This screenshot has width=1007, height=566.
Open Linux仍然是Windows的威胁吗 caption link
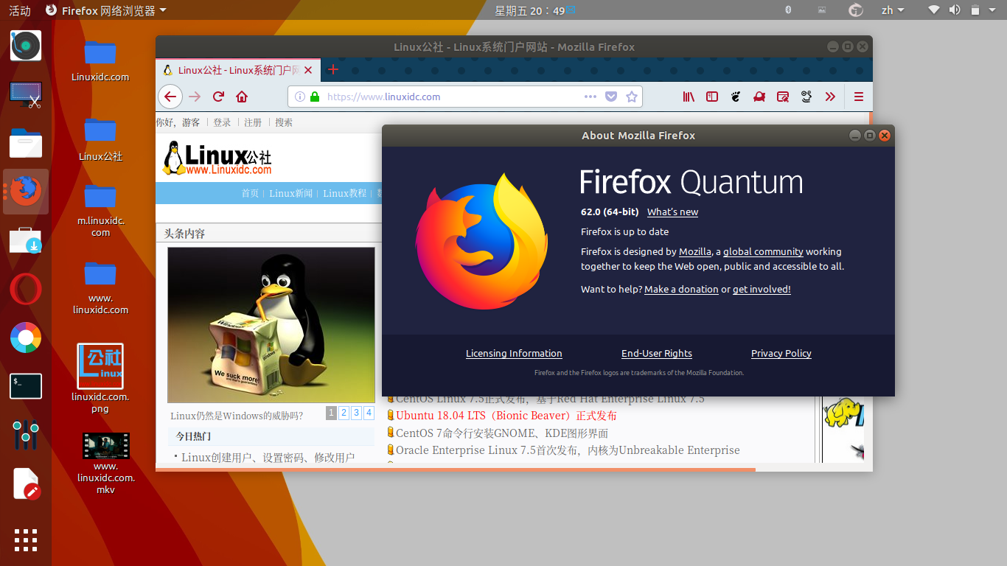click(x=237, y=416)
